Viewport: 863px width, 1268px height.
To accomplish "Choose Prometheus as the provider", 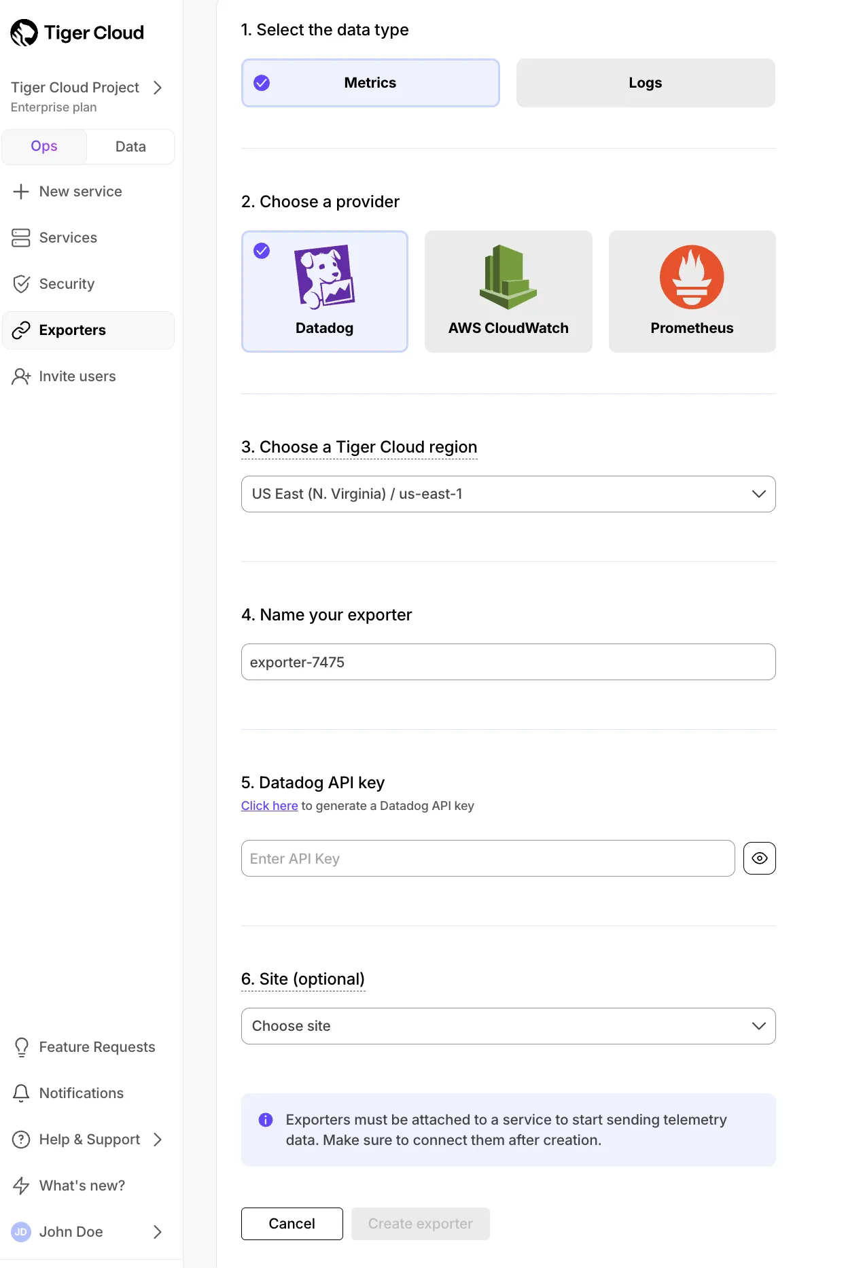I will coord(692,292).
